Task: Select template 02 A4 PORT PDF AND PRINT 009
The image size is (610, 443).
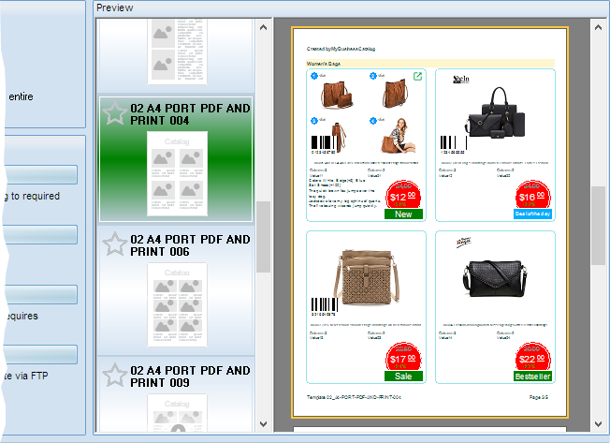Action: tap(176, 394)
